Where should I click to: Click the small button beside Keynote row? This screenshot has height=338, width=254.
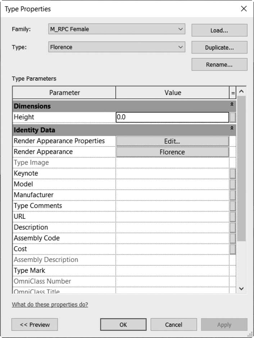pyautogui.click(x=233, y=173)
